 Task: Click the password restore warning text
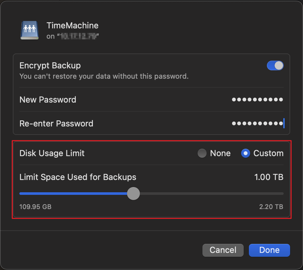click(x=104, y=76)
